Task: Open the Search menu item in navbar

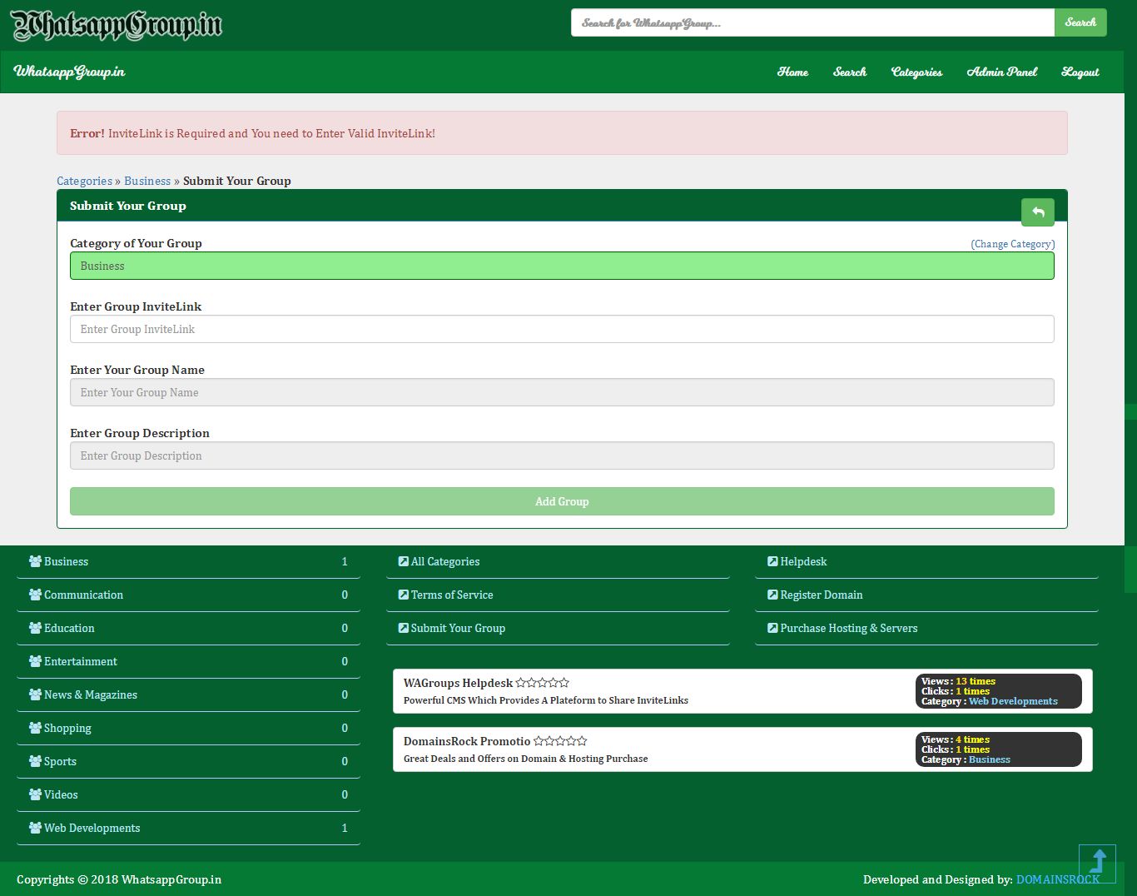Action: (850, 72)
